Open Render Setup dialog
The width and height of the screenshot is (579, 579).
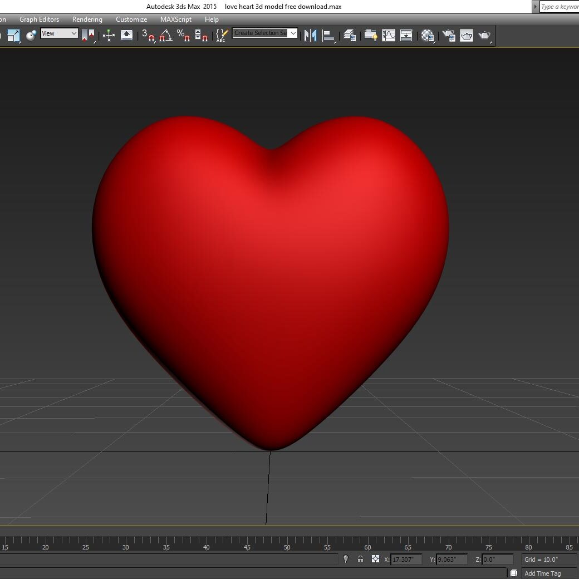pos(448,35)
